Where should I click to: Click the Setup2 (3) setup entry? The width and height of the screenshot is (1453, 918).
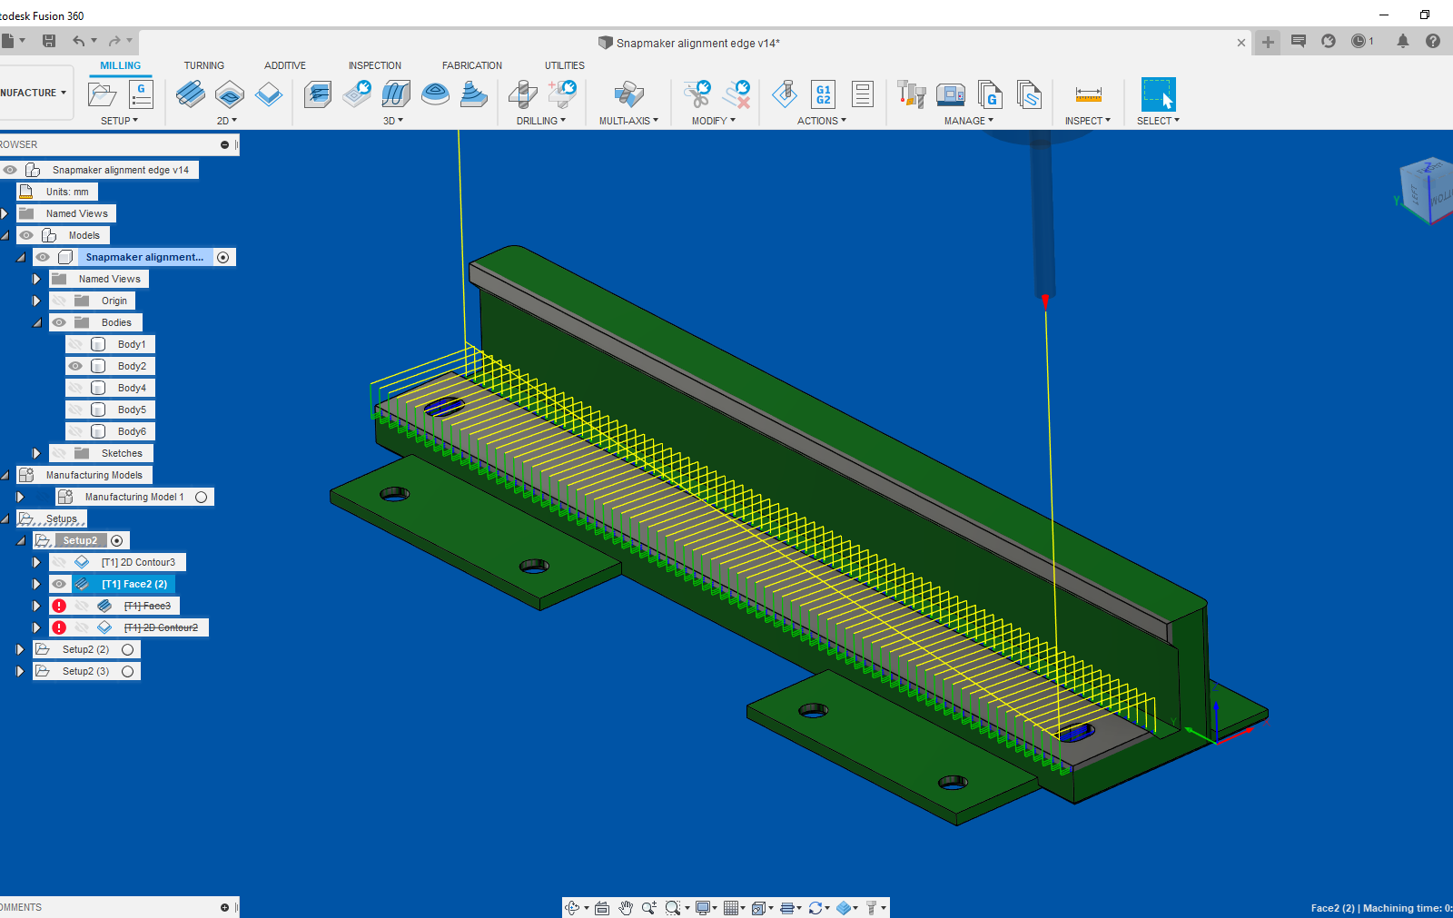tap(86, 671)
